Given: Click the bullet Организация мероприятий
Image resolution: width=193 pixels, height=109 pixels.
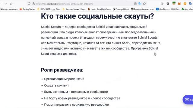Looking at the screenshot, I should coord(64,79).
